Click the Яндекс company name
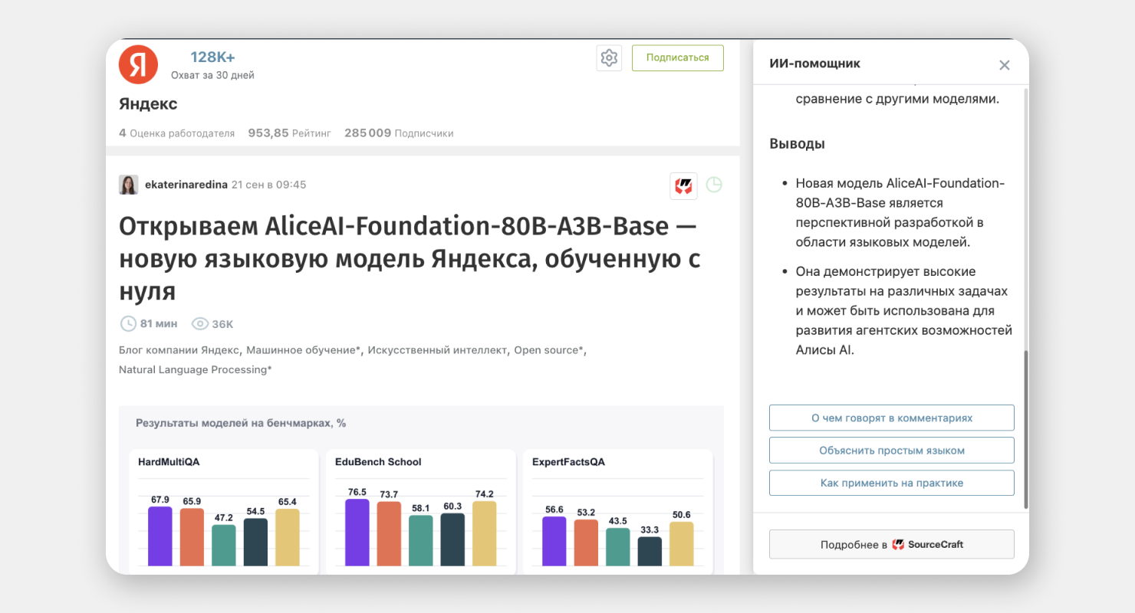1135x613 pixels. 148,103
